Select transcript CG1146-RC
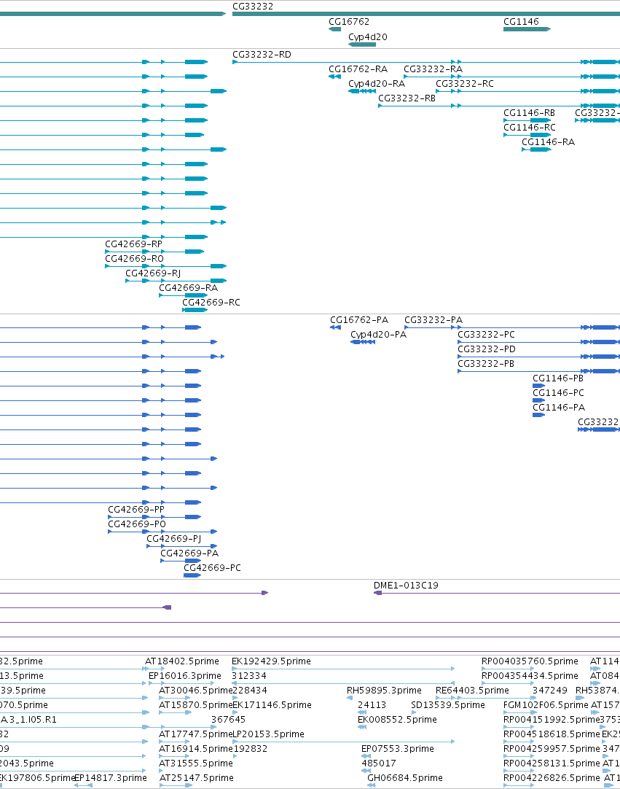The image size is (620, 789). [x=529, y=128]
